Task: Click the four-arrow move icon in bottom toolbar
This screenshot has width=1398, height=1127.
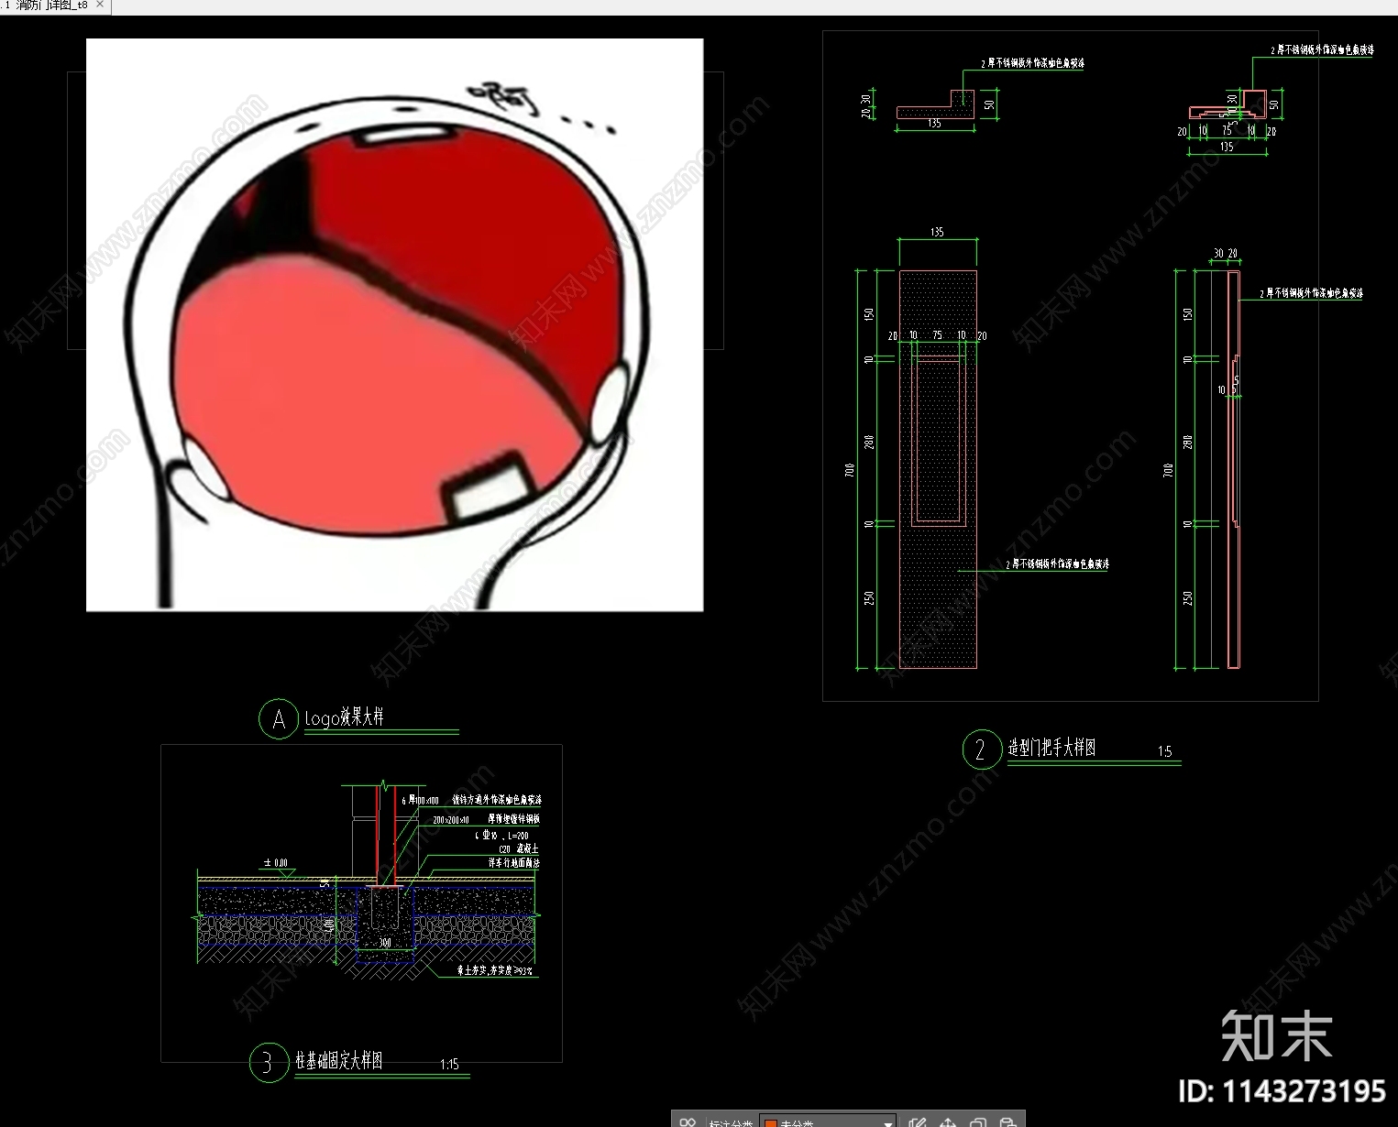Action: point(948,1122)
